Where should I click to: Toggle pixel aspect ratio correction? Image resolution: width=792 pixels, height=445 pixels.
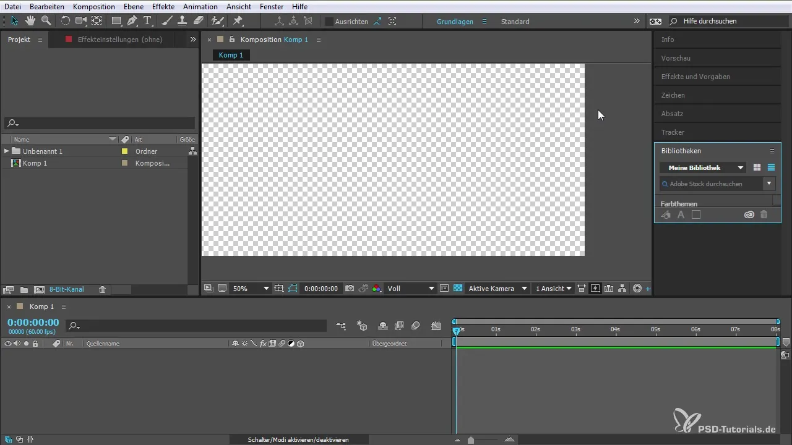coord(582,289)
